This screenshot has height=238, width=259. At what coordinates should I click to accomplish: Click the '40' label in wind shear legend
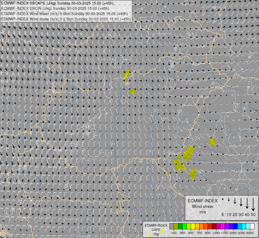tap(247, 214)
